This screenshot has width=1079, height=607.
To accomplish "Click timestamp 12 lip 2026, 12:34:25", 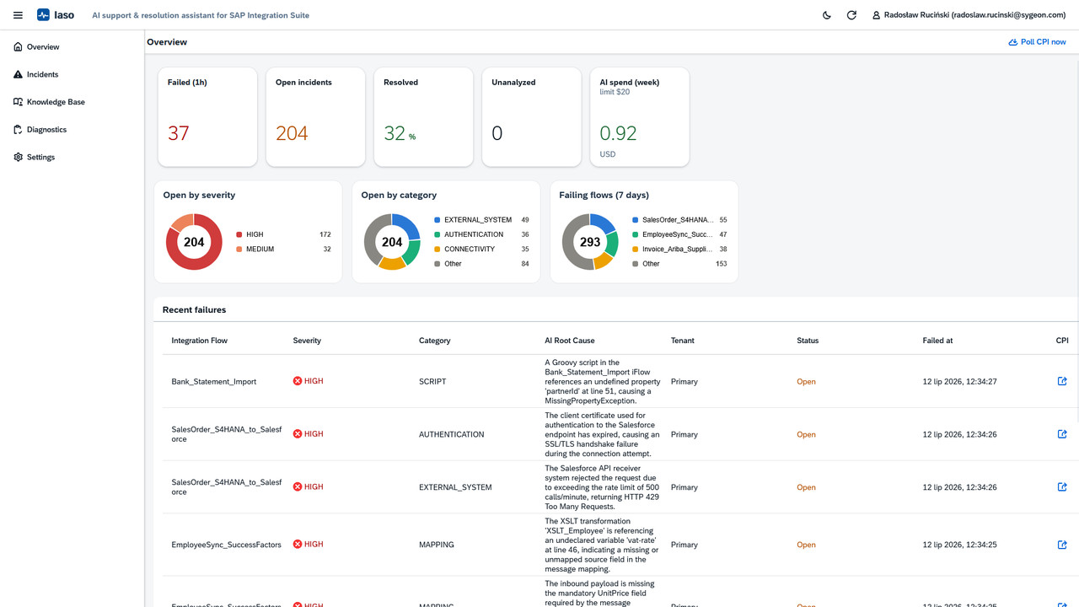I will tap(960, 545).
